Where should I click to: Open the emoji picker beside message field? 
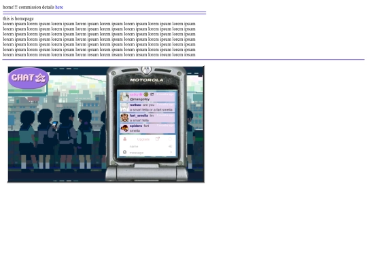(x=125, y=152)
